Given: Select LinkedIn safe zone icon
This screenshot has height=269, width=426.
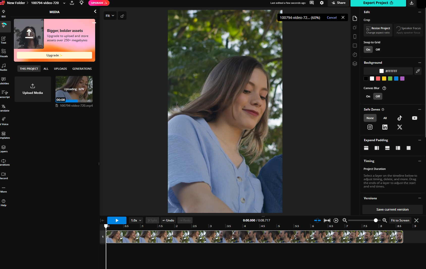Looking at the screenshot, I should (385, 127).
